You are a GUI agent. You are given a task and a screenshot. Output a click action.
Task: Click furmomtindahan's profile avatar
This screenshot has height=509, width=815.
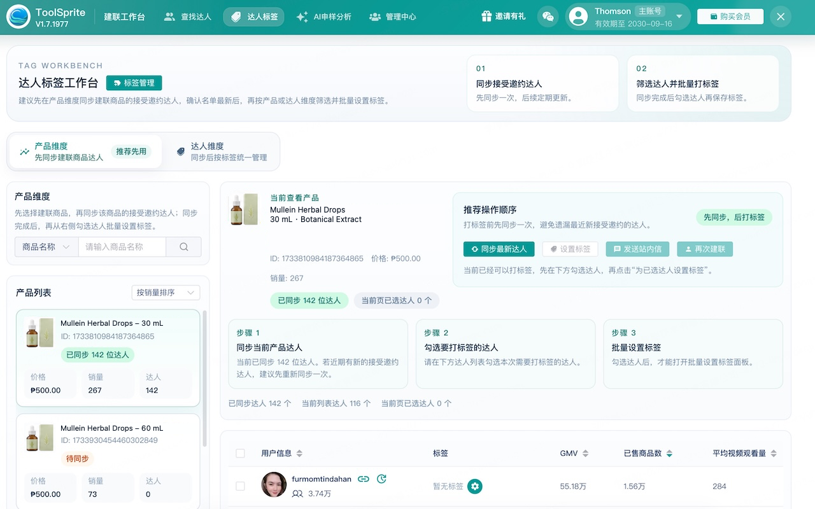tap(274, 485)
